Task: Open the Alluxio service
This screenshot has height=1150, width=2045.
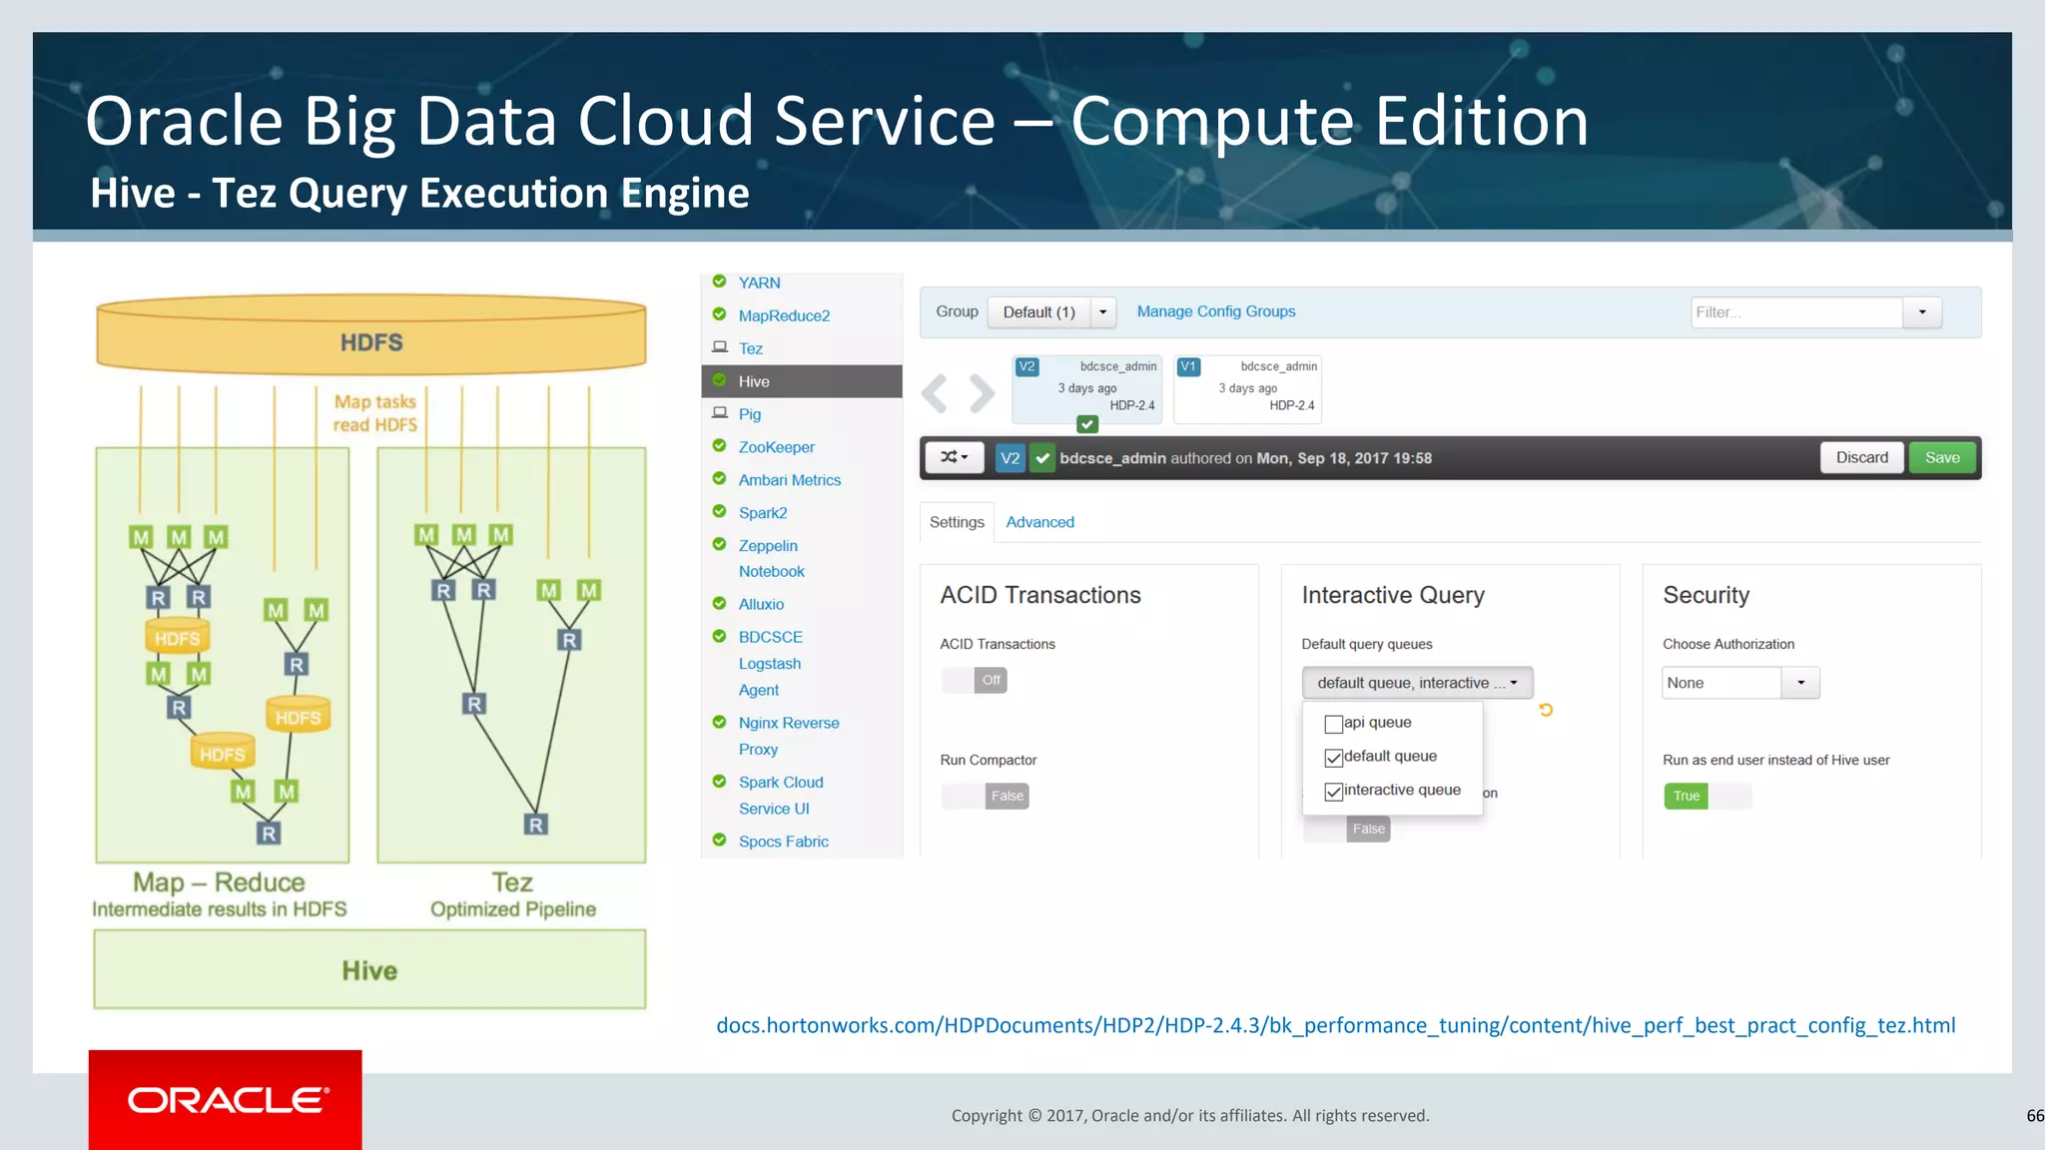Action: pos(761,604)
